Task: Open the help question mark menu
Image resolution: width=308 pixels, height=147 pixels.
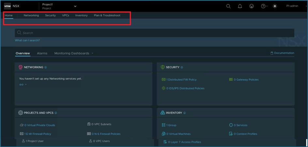Action: (x=264, y=6)
